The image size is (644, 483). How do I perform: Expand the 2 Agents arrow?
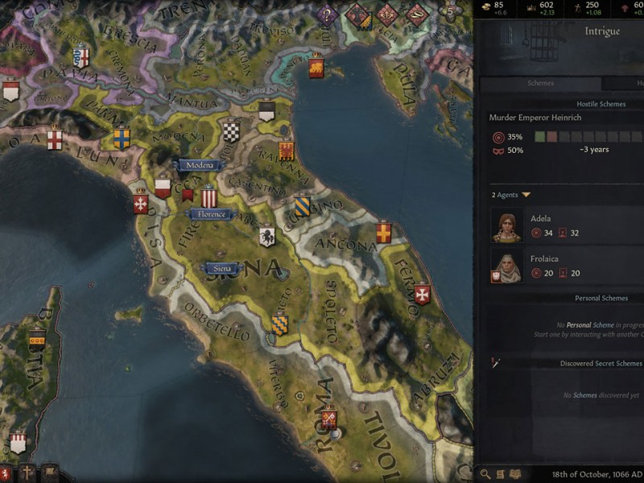(526, 195)
